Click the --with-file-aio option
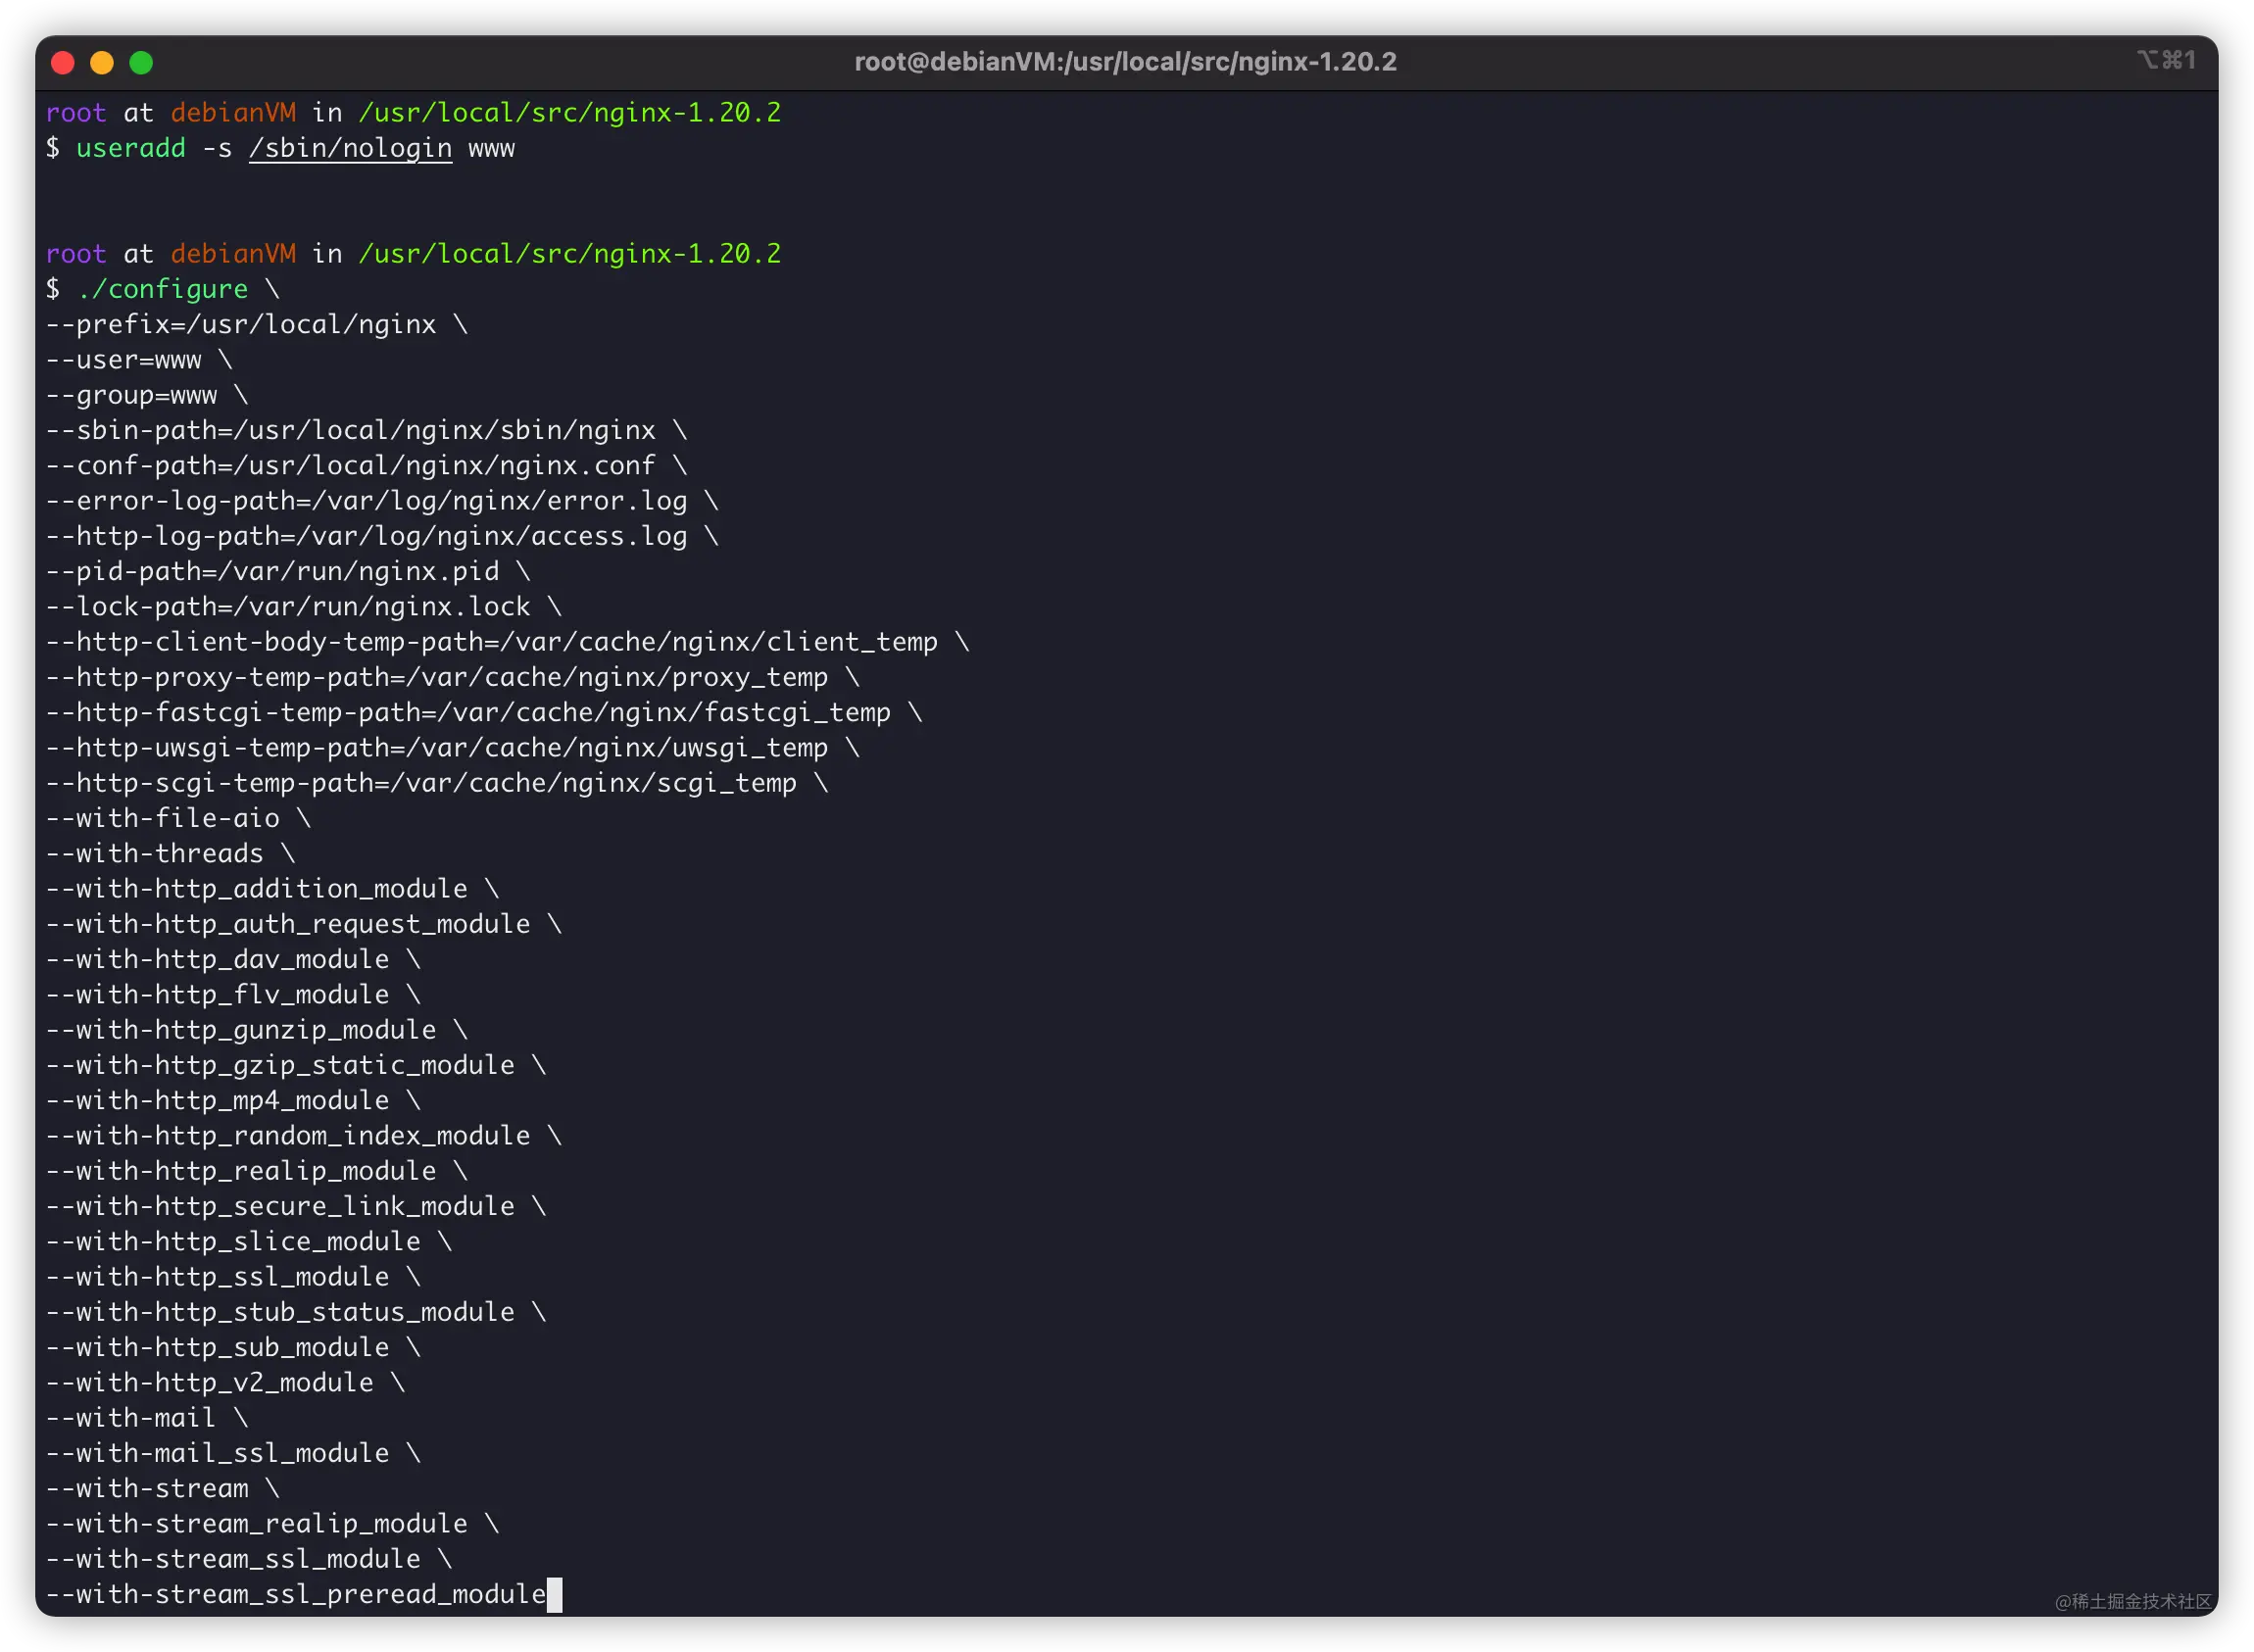 pyautogui.click(x=163, y=818)
